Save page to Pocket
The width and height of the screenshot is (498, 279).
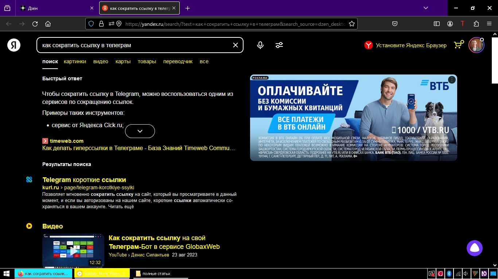394,24
